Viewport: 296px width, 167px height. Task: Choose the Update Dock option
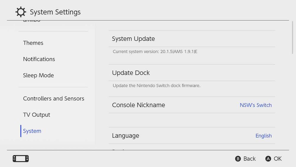[131, 73]
